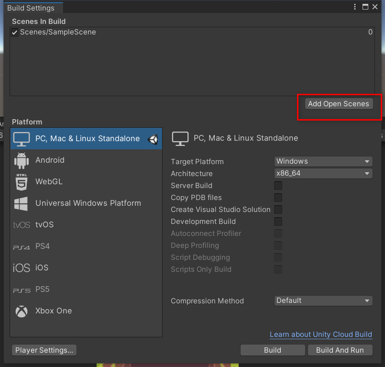Open Player Settings...

click(x=44, y=350)
